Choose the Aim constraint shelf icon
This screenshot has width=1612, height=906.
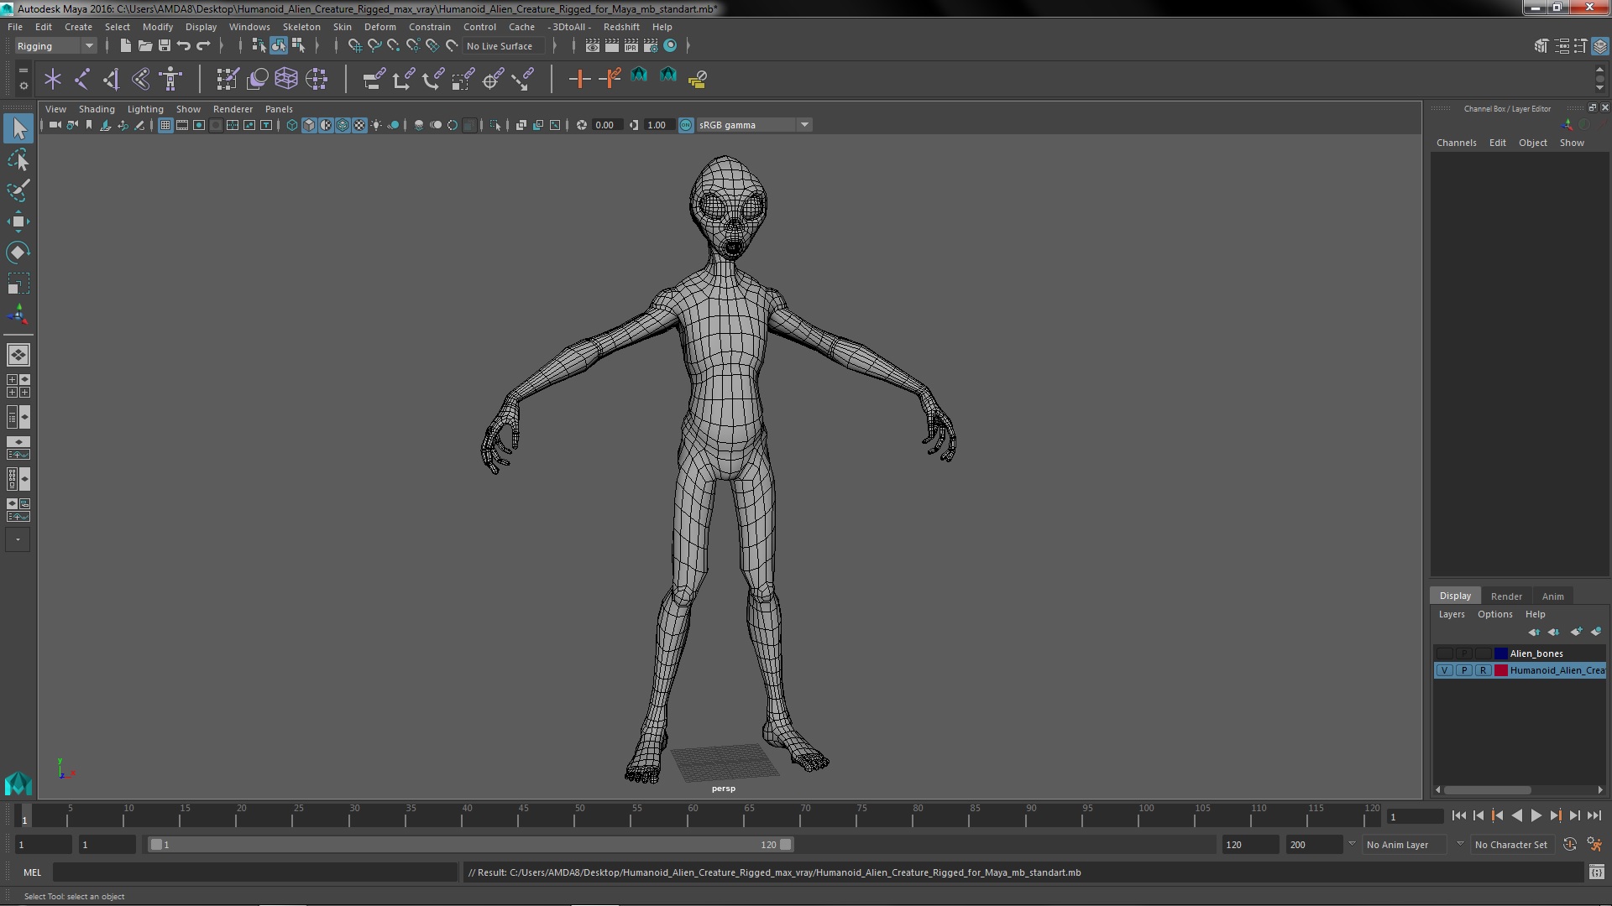click(x=493, y=79)
